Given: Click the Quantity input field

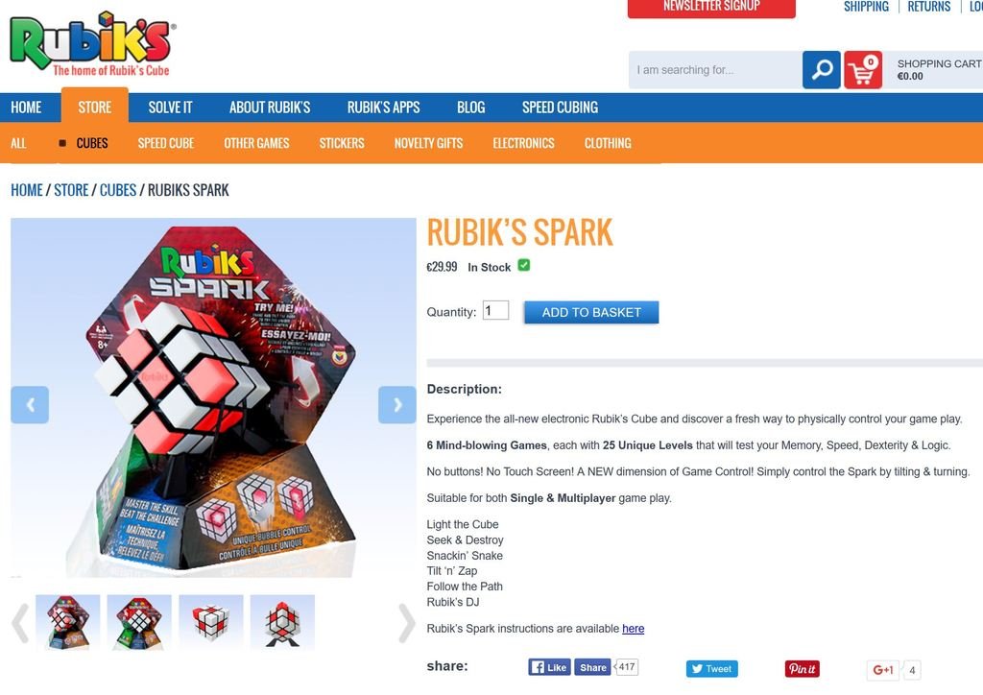Looking at the screenshot, I should point(495,310).
